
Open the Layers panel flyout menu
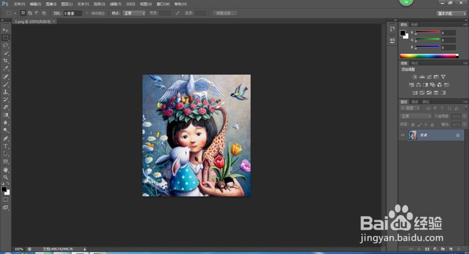pos(465,102)
